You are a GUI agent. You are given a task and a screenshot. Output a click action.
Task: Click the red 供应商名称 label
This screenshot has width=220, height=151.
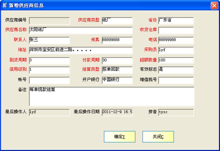click(x=16, y=30)
